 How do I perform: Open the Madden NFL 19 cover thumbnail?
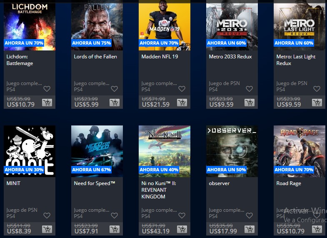pos(165,25)
